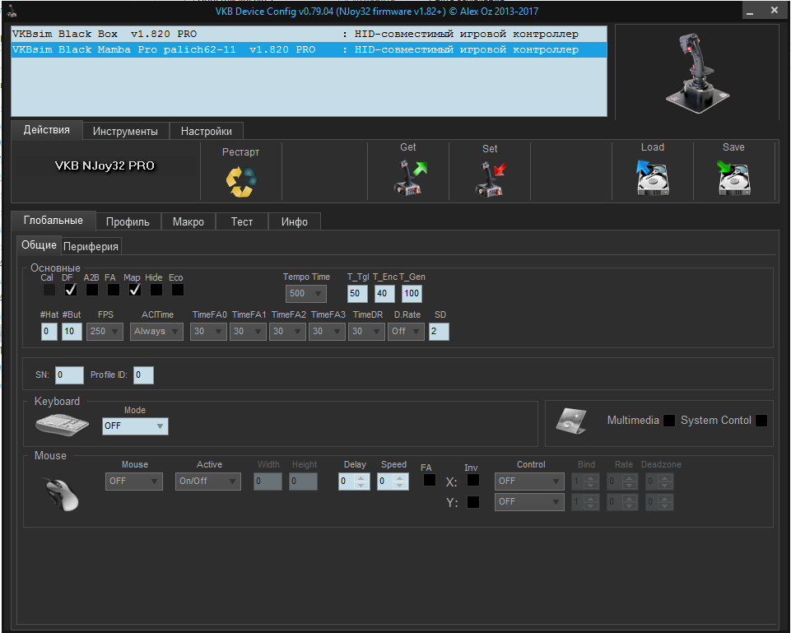Open the Макро tab

click(x=188, y=222)
